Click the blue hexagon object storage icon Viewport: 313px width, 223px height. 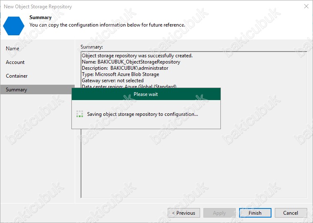pyautogui.click(x=14, y=26)
